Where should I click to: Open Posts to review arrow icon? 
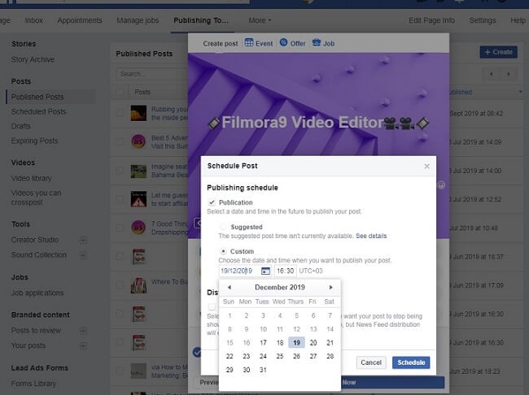point(83,331)
